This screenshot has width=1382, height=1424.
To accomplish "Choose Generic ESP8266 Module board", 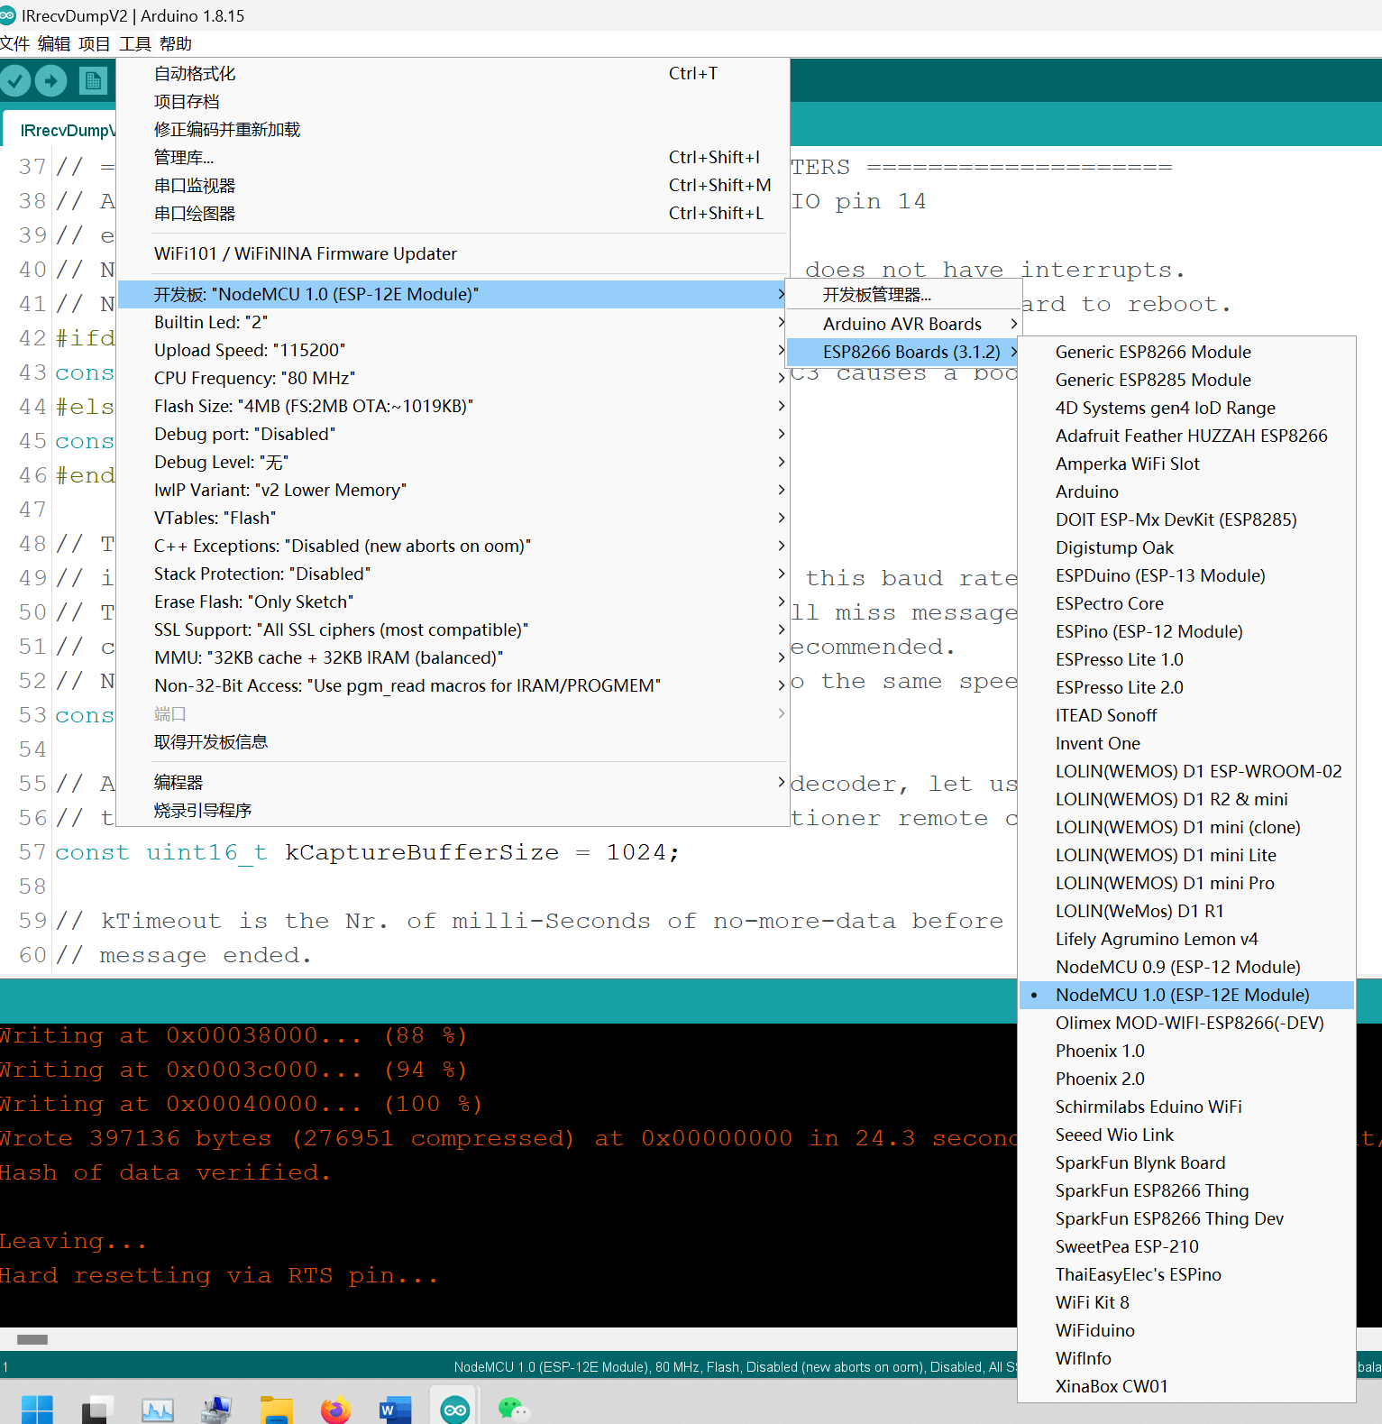I will (x=1186, y=352).
